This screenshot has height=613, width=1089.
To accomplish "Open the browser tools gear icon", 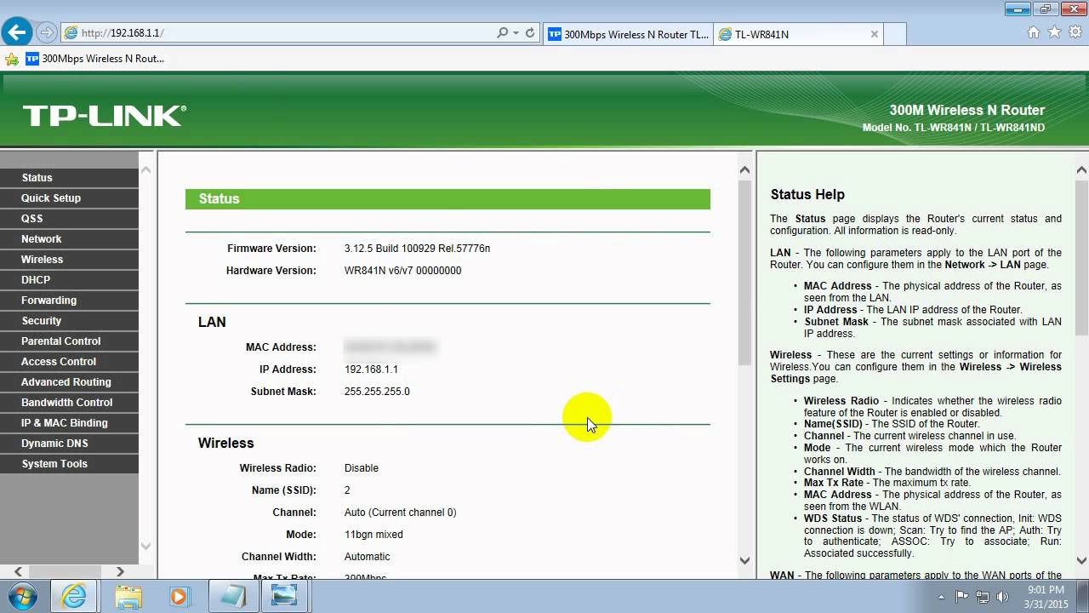I will click(1075, 33).
